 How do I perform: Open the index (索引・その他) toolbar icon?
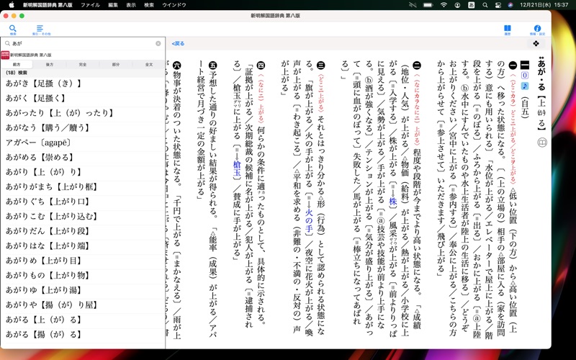41,30
